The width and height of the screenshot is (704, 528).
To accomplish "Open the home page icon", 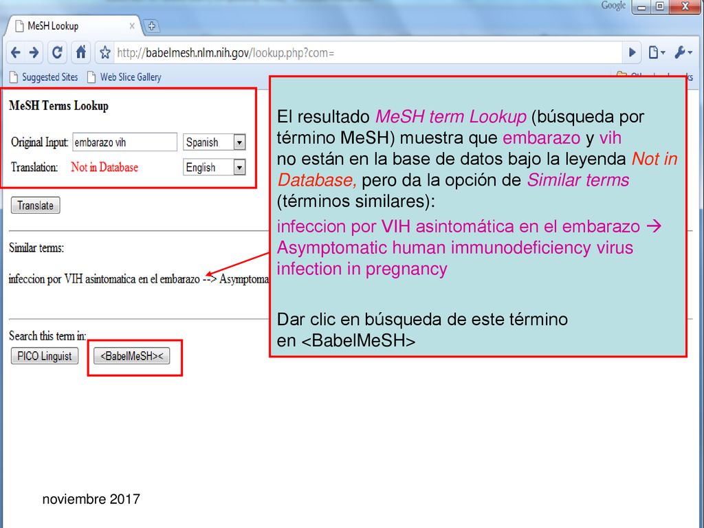I will [81, 52].
